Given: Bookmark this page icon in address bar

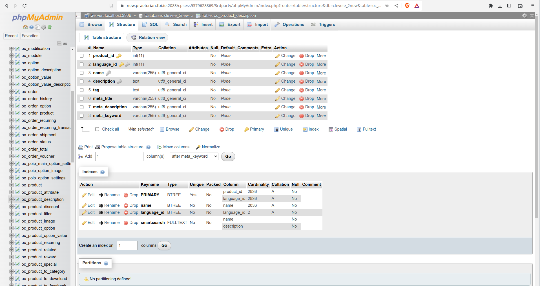Looking at the screenshot, I should (x=111, y=6).
